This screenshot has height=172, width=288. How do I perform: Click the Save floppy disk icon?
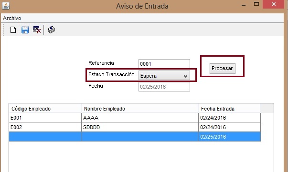(25, 30)
